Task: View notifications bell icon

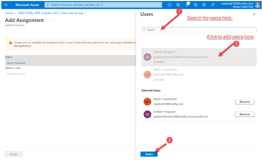Action: (x=187, y=5)
